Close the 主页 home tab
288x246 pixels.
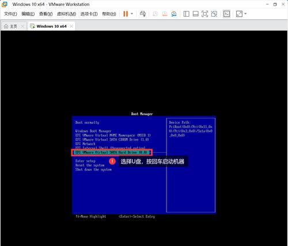coord(22,26)
